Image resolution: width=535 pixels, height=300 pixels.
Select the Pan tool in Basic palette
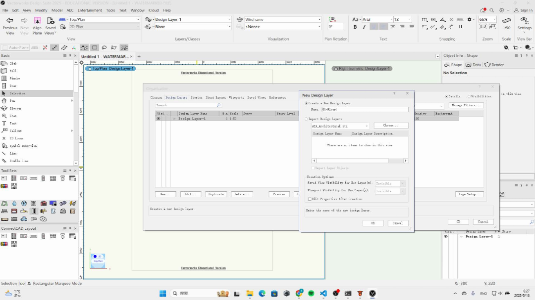click(x=12, y=101)
